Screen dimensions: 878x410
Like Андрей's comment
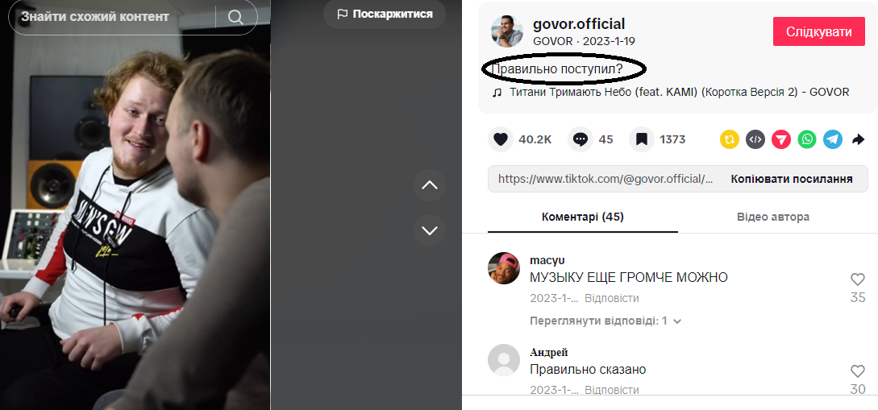tap(858, 371)
